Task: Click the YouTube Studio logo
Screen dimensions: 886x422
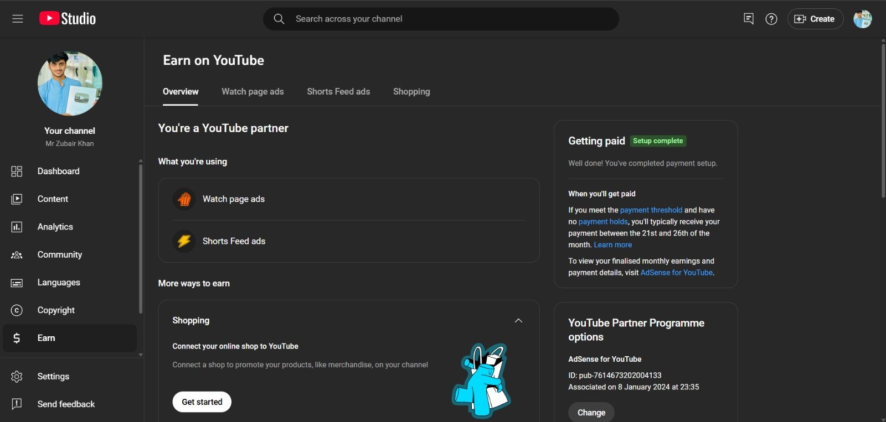Action: click(x=68, y=19)
